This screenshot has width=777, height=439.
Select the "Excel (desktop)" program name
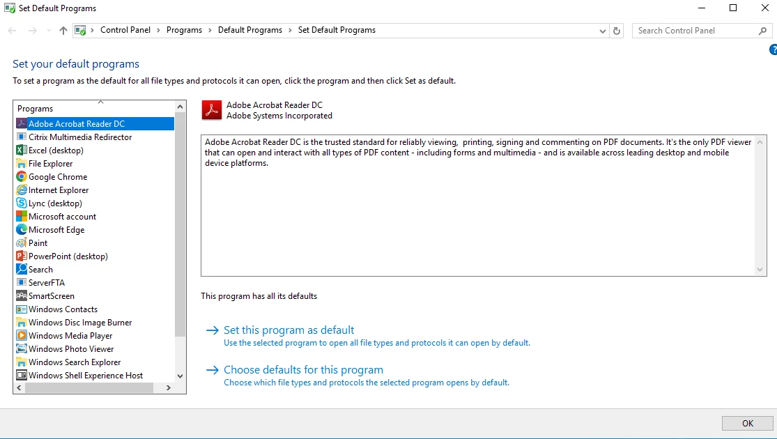tap(56, 151)
